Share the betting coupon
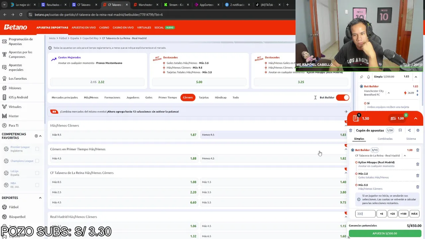Viewport: 425px width, 239px height. pos(409,130)
